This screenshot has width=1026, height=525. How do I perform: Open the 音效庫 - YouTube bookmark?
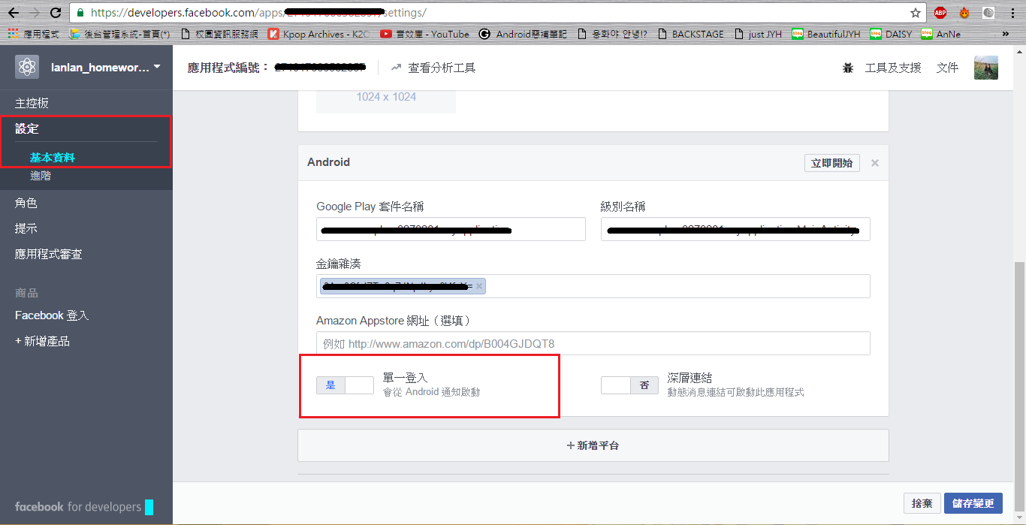click(x=424, y=34)
